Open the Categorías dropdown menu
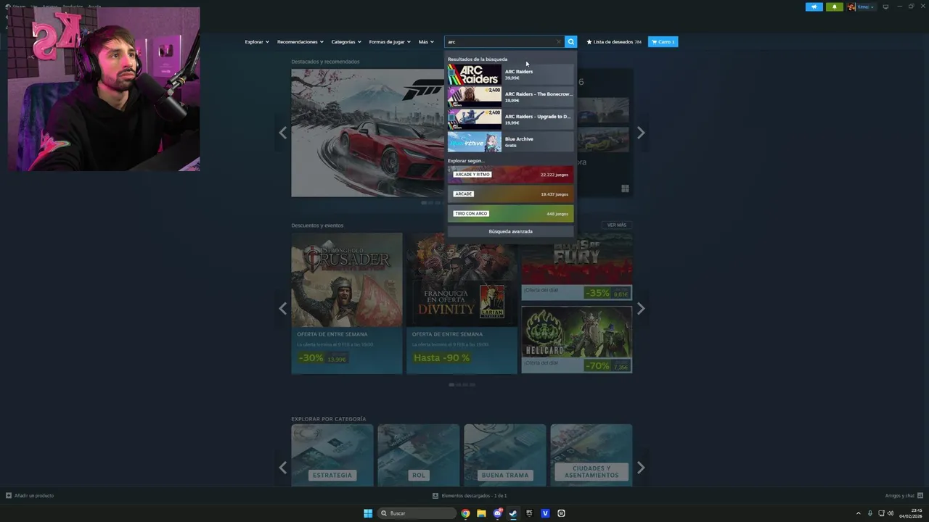The height and width of the screenshot is (522, 929). pos(346,42)
